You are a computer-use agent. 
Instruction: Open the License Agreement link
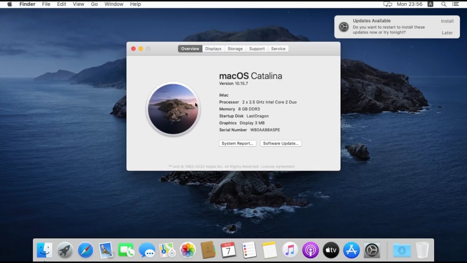(278, 167)
